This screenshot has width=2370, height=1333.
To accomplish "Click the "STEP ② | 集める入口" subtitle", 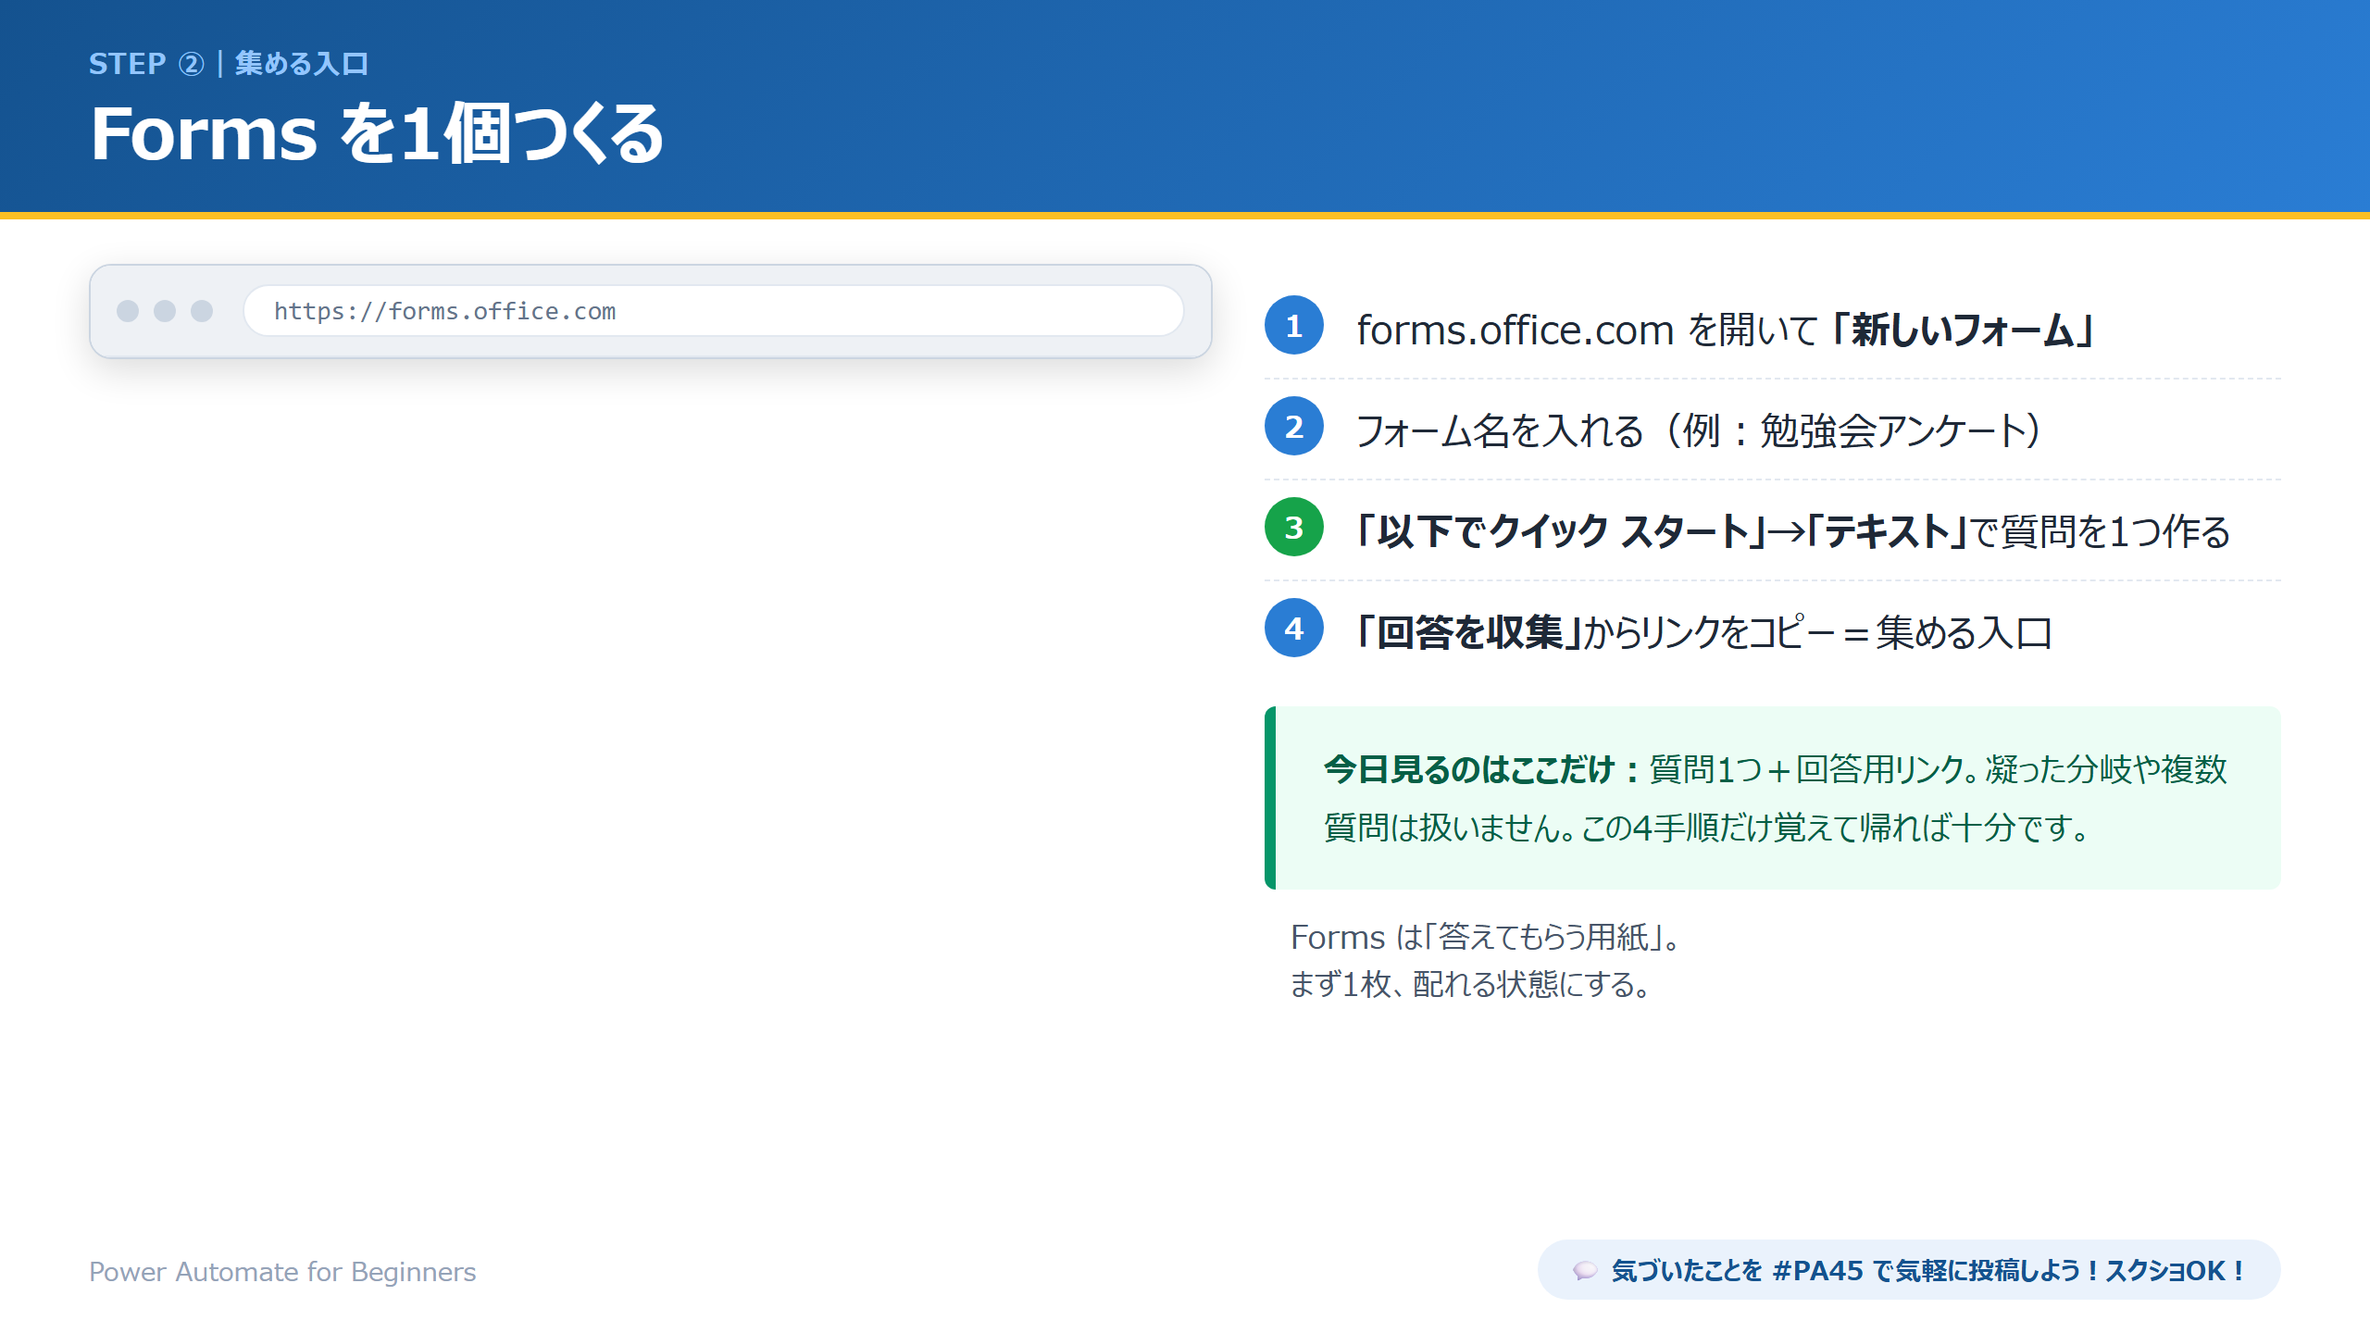I will [229, 63].
